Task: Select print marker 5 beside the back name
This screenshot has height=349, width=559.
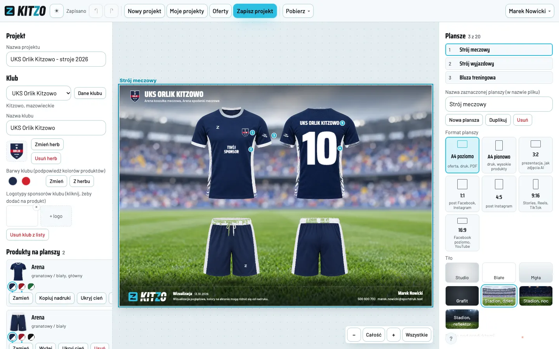Action: [342, 123]
